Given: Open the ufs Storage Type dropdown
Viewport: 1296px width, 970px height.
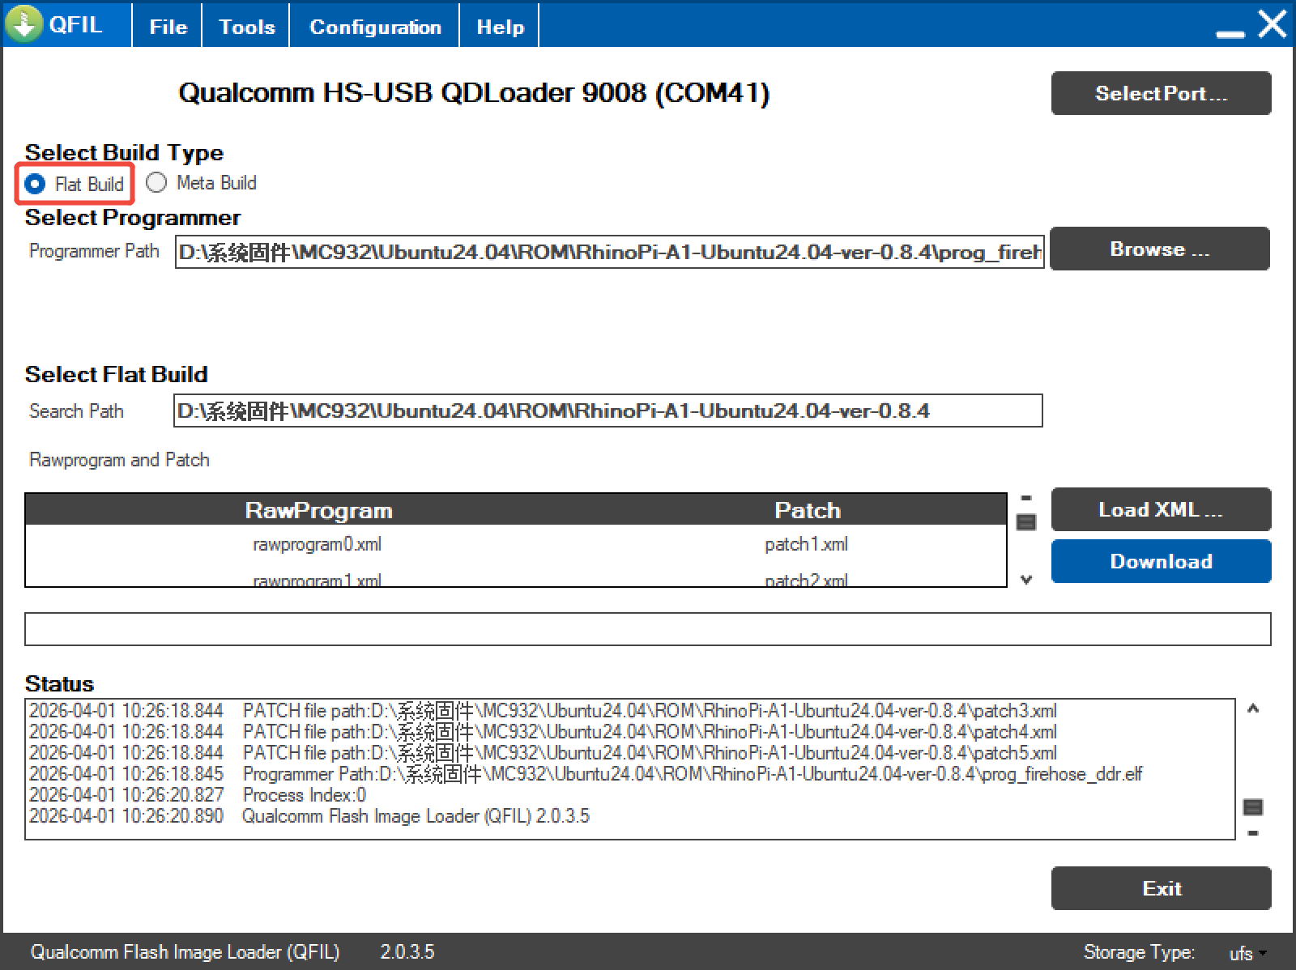Looking at the screenshot, I should pos(1247,953).
